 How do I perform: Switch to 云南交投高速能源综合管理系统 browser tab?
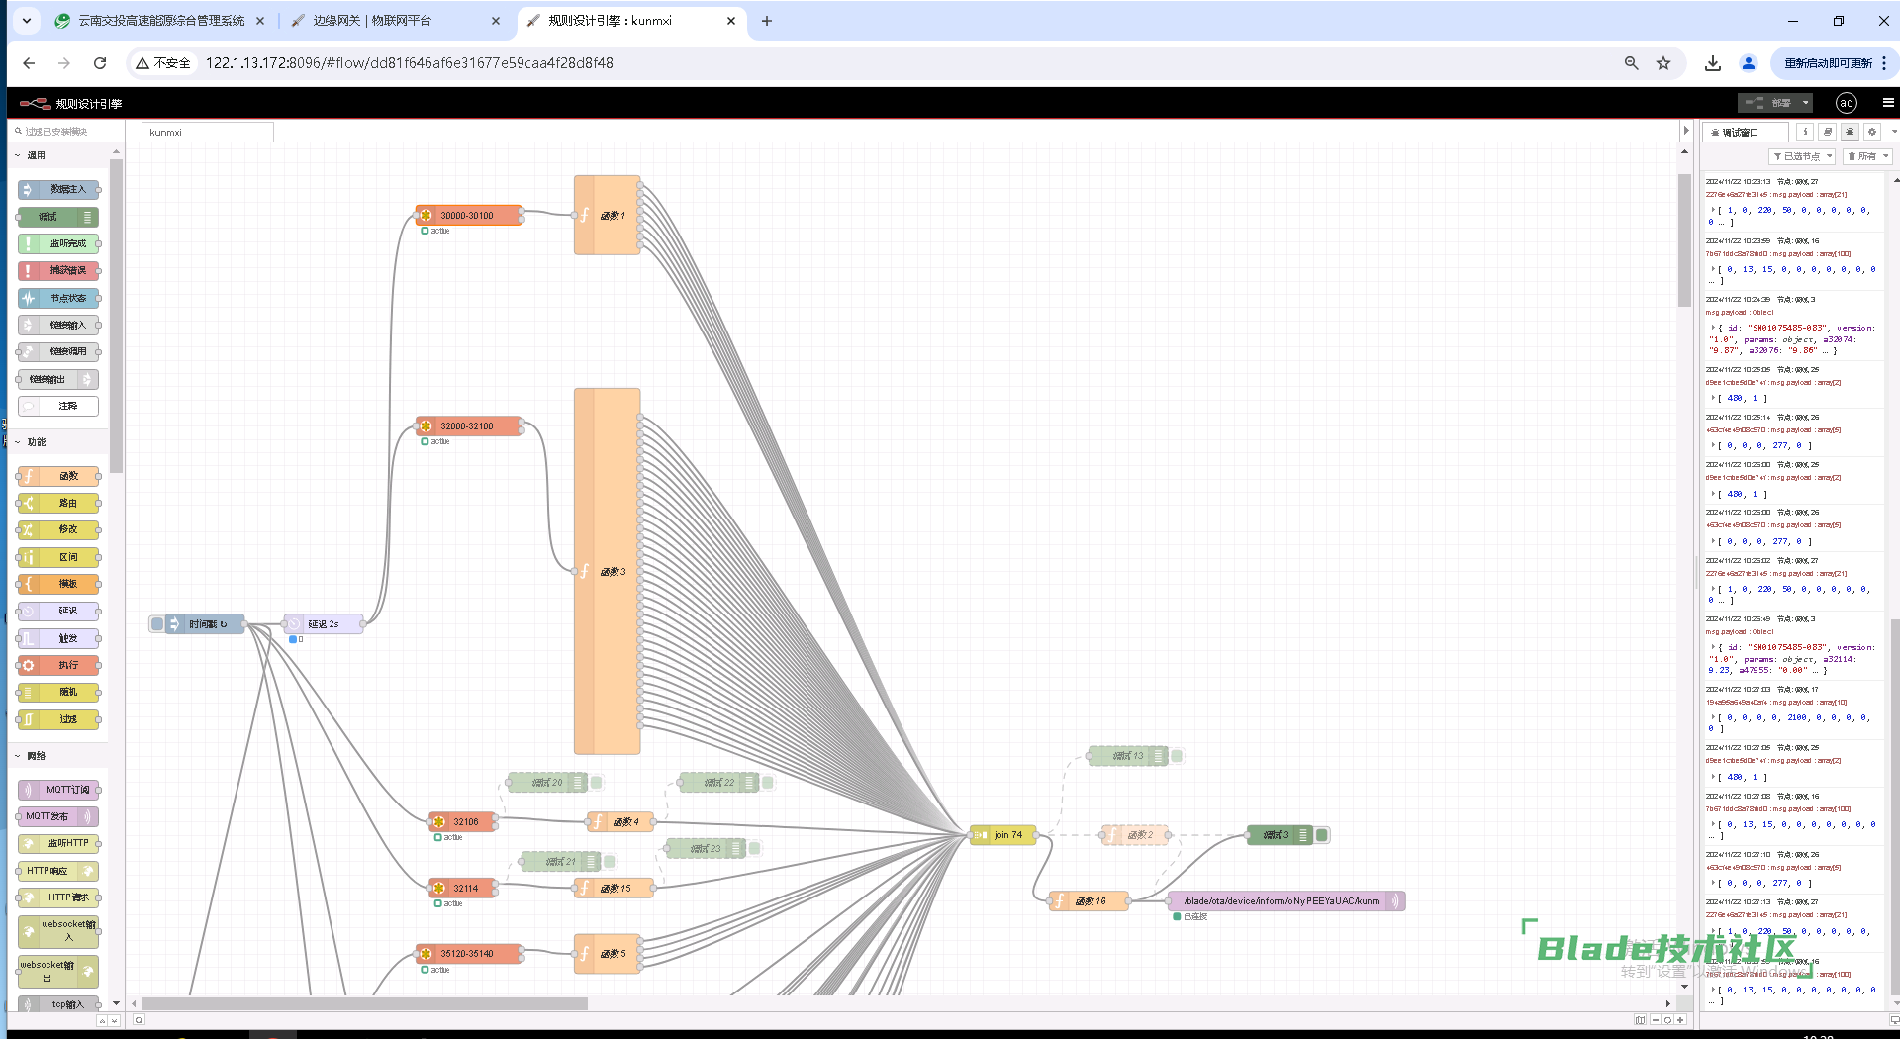click(x=160, y=20)
